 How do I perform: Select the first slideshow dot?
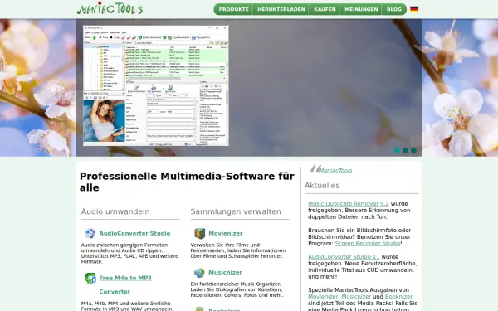pyautogui.click(x=397, y=150)
